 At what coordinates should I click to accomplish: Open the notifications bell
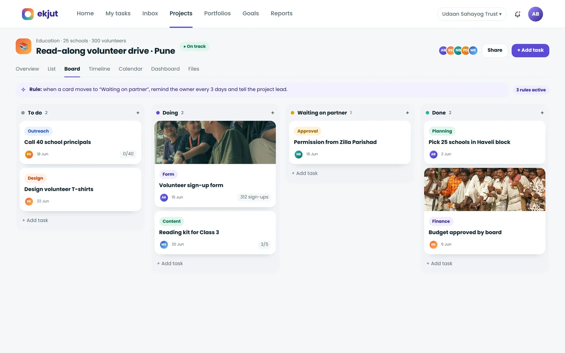pyautogui.click(x=517, y=14)
